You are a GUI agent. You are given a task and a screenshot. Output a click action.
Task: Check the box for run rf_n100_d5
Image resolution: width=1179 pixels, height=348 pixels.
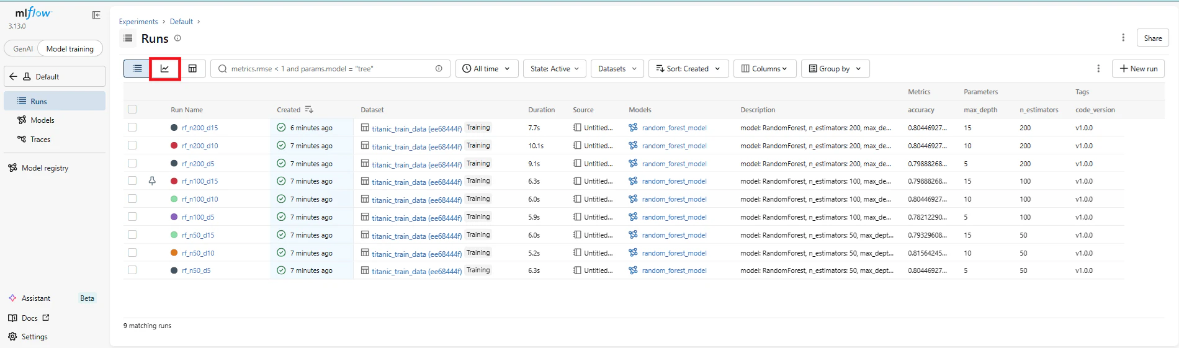[x=132, y=216]
